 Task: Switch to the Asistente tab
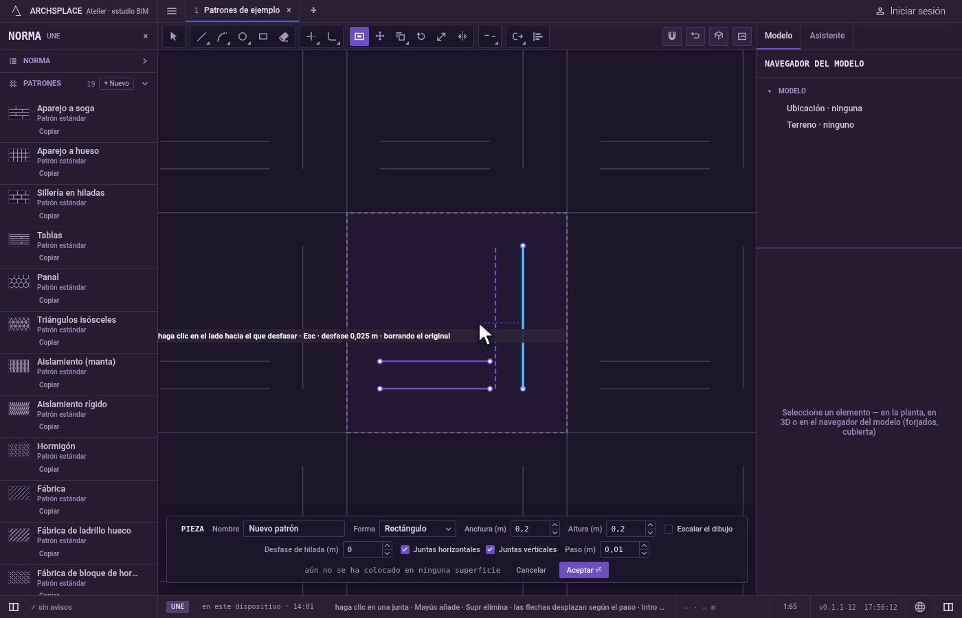[x=827, y=36]
